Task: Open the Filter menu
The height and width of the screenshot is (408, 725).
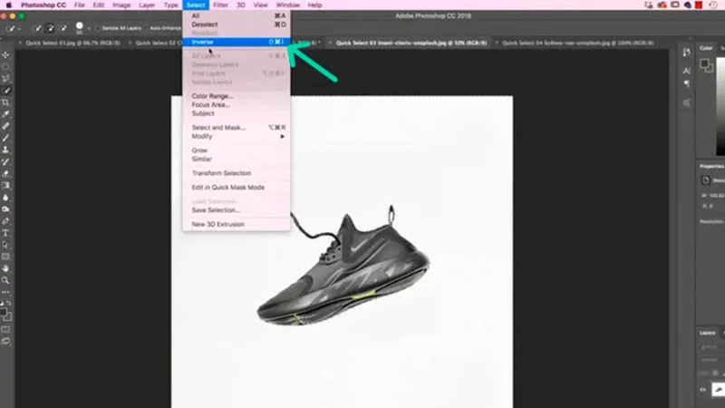Action: click(x=220, y=5)
